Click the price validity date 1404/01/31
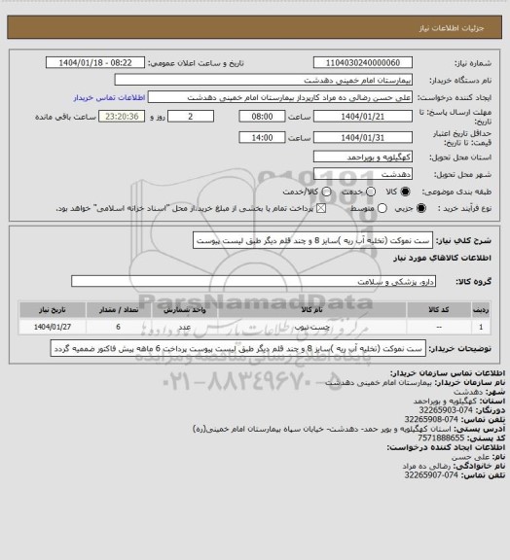The width and height of the screenshot is (510, 560). tap(363, 137)
